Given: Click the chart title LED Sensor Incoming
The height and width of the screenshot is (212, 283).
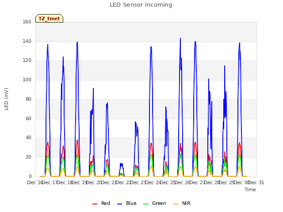Looking at the screenshot, I should click(141, 5).
